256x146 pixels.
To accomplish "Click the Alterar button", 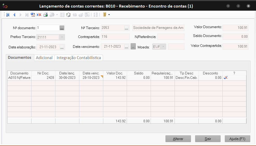I will tap(178, 139).
